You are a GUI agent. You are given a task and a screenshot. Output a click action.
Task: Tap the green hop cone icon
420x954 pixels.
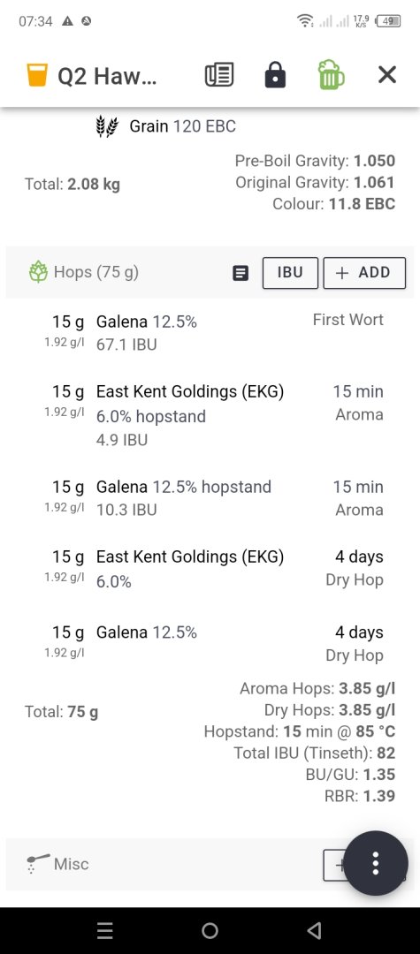[38, 272]
